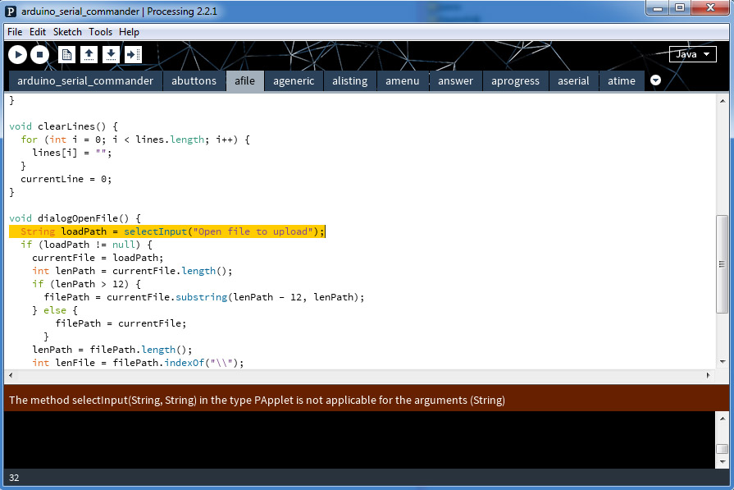The height and width of the screenshot is (490, 734).
Task: Click the editor vertical scrollbar thumb
Action: tap(723, 263)
